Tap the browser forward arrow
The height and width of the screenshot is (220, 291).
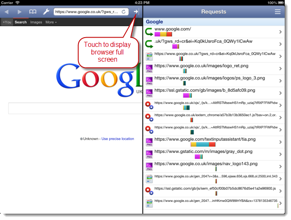click(19, 12)
